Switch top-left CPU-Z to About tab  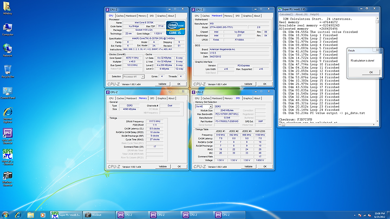[x=171, y=16]
